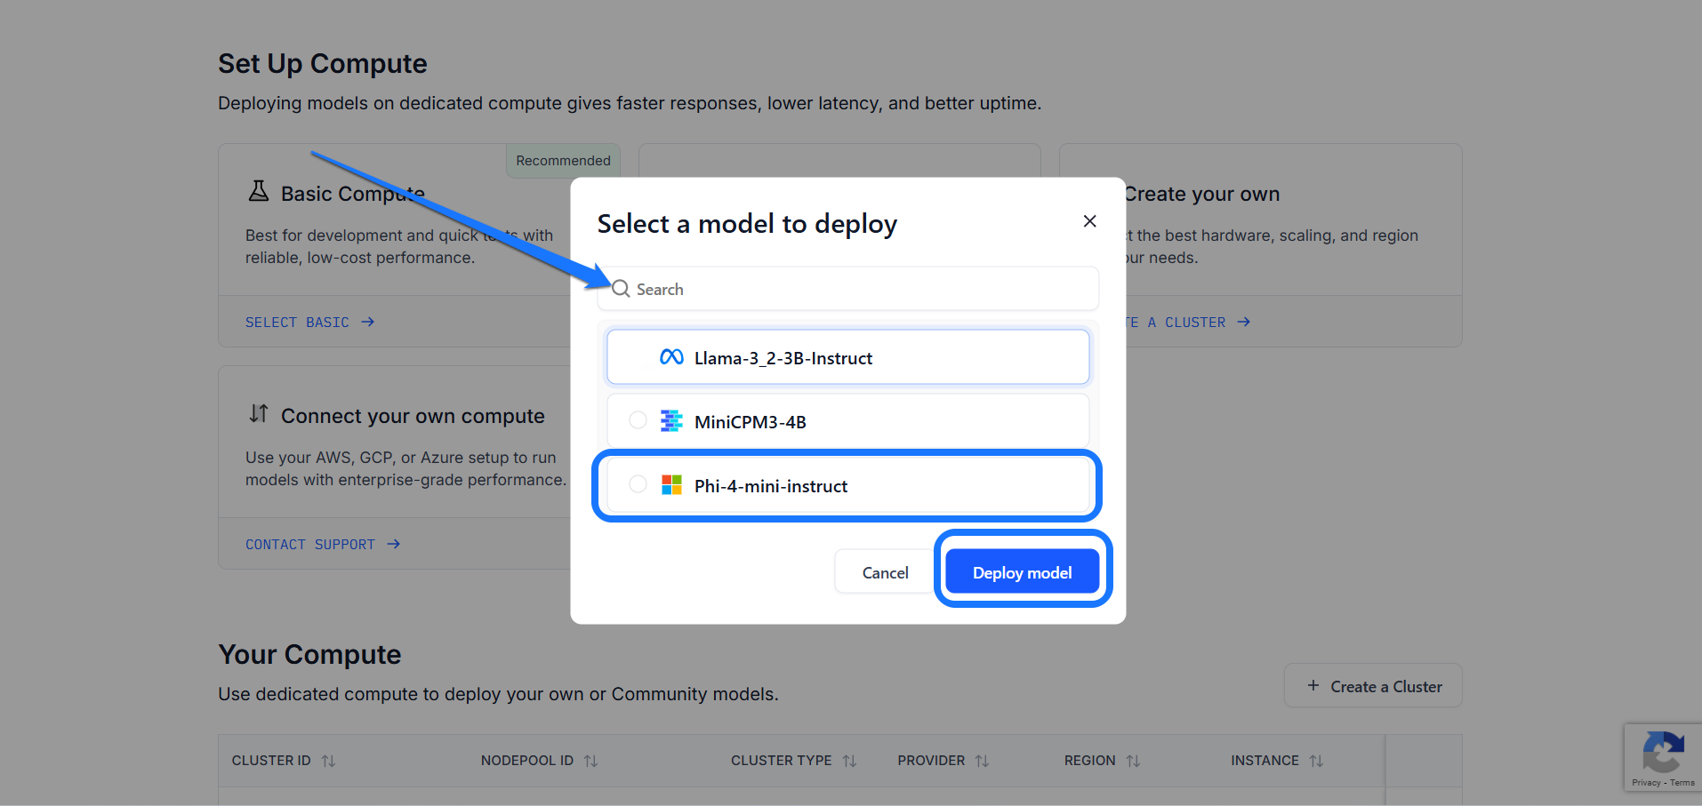This screenshot has width=1702, height=806.
Task: Click the MiniCPM3-4B model logo icon
Action: pyautogui.click(x=671, y=420)
